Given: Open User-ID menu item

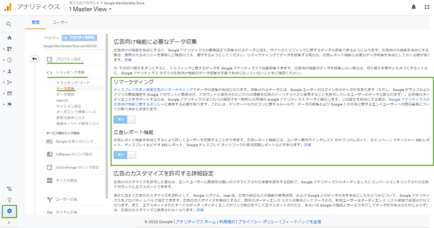Looking at the screenshot, I should pos(62,100).
